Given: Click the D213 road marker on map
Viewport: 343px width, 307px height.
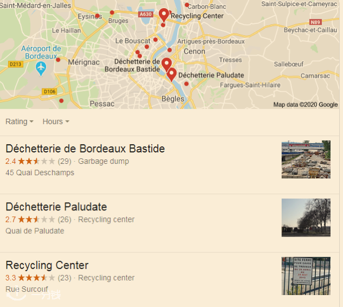Looking at the screenshot, I should (16, 64).
